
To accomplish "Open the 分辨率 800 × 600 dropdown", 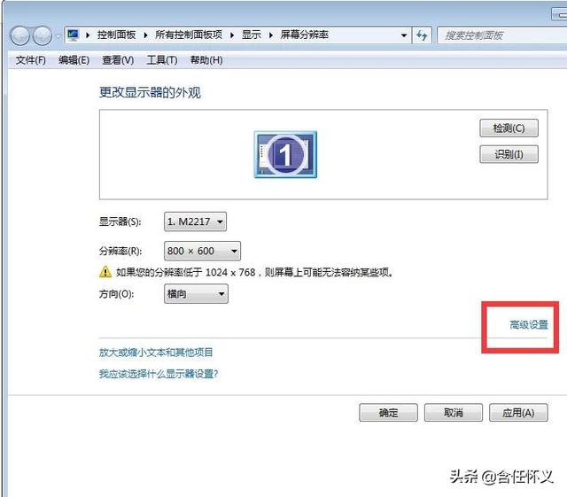I will click(x=202, y=251).
